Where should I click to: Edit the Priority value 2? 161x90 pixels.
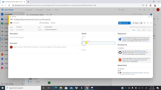coord(98,39)
